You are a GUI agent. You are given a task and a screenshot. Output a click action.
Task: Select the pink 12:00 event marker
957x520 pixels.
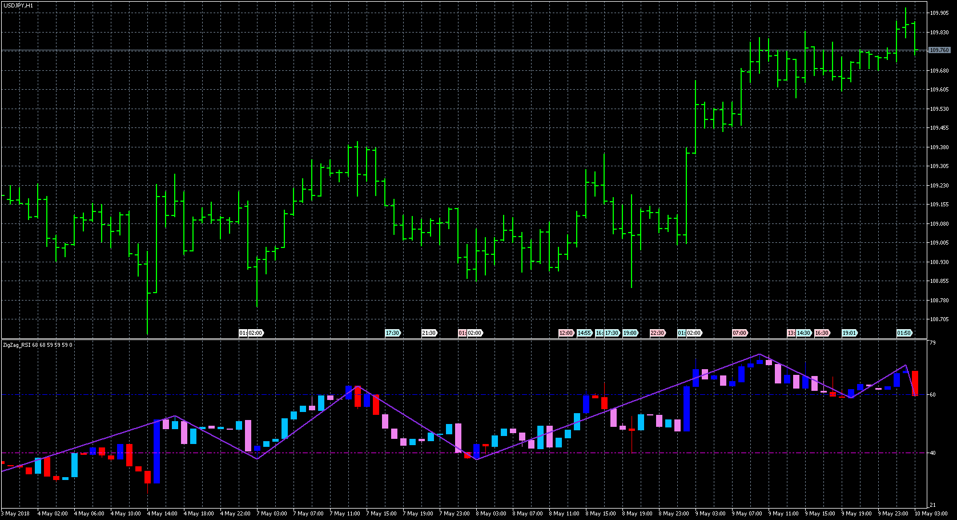[566, 333]
